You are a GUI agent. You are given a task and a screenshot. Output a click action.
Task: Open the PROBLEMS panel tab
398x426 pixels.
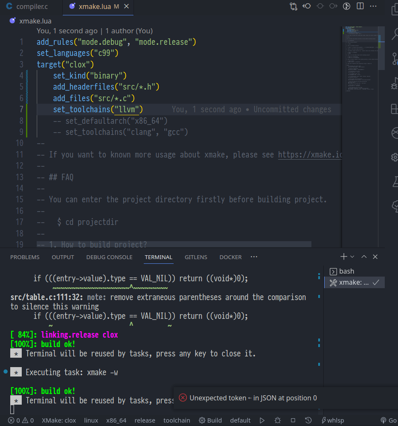[25, 257]
